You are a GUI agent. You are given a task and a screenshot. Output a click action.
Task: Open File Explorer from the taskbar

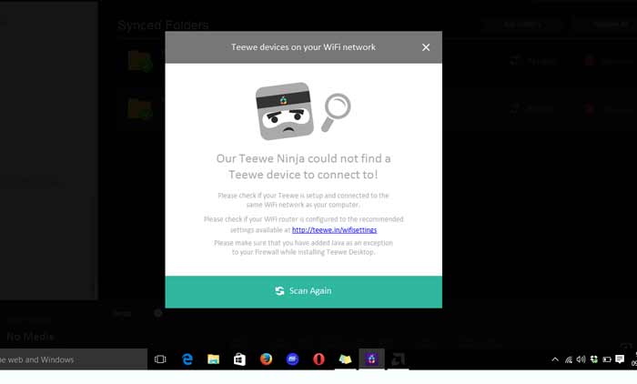[x=213, y=359]
